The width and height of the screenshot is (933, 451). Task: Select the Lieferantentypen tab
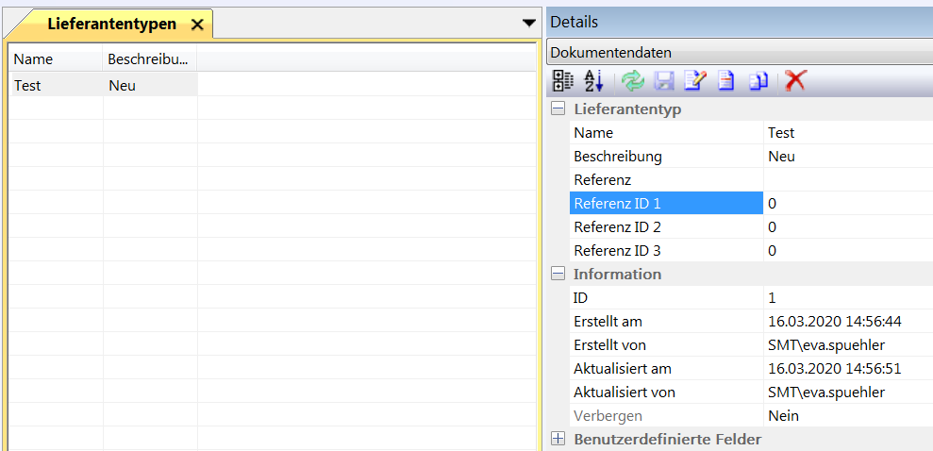click(x=111, y=25)
